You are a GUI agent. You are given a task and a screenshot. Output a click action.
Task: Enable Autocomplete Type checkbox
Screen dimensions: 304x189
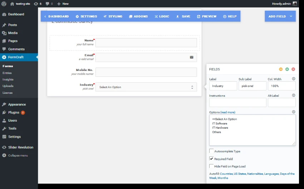tap(211, 151)
